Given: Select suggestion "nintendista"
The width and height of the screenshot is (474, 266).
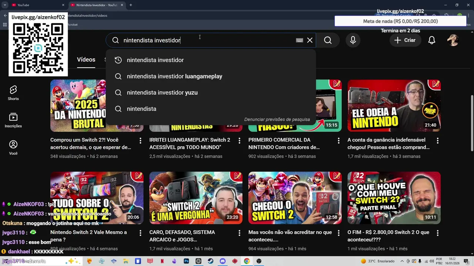Looking at the screenshot, I should pos(211,109).
